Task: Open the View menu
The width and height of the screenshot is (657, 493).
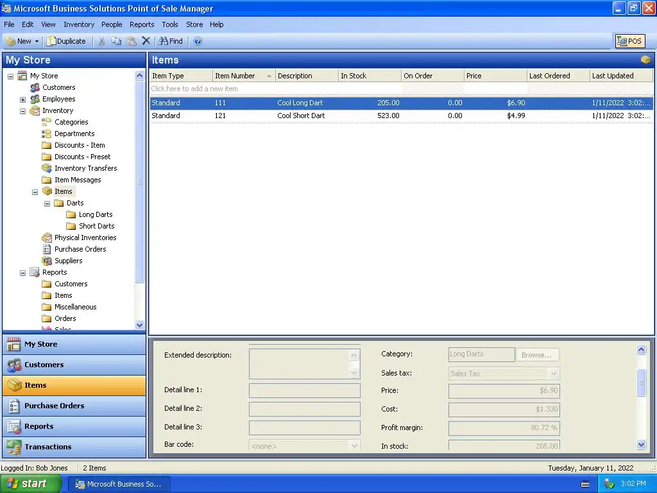Action: pos(48,24)
